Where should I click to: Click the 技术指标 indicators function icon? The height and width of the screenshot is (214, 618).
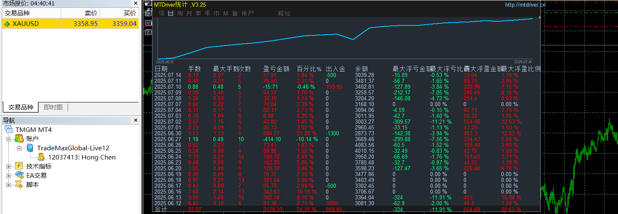coord(19,166)
